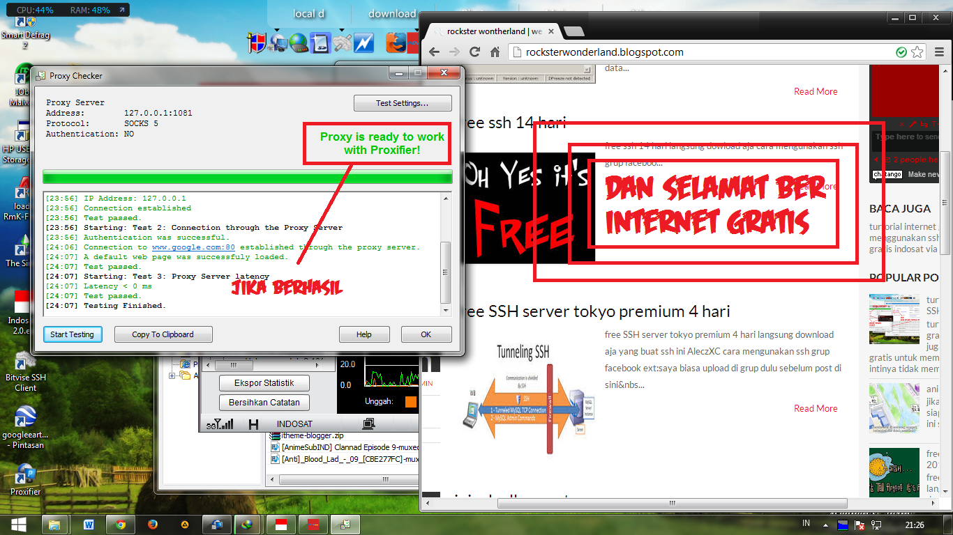Close the rockster wontherland tab

[x=551, y=31]
